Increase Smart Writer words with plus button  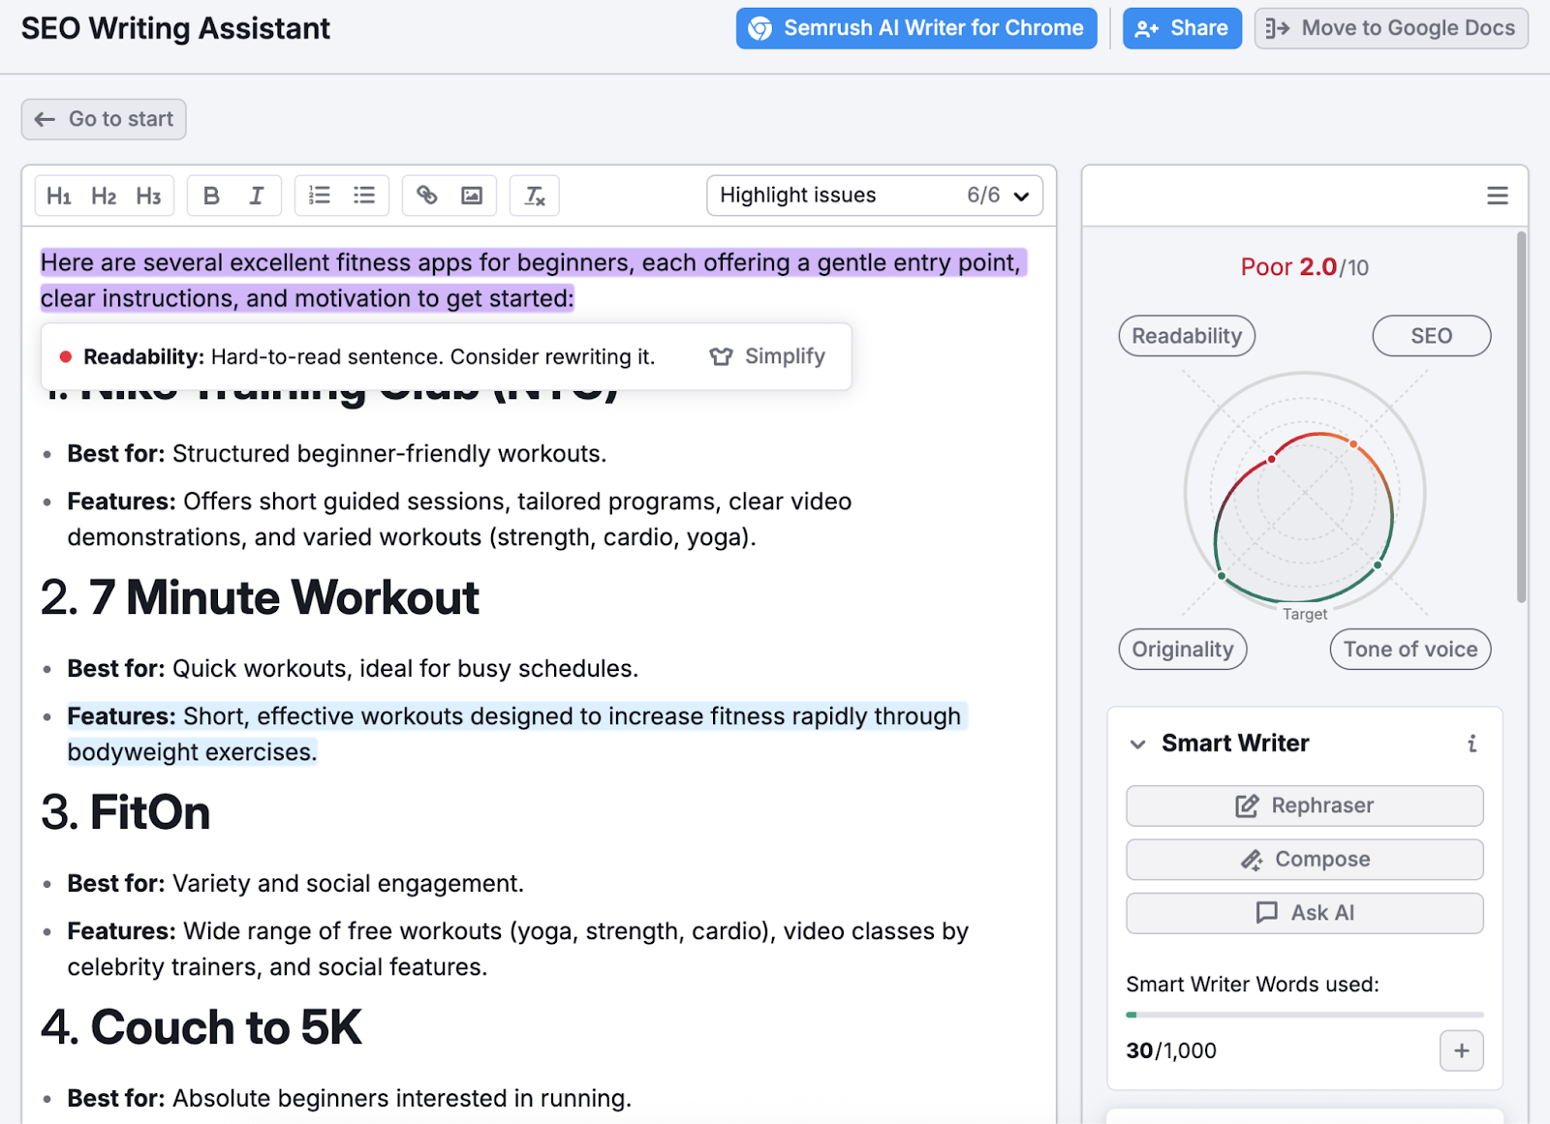[1461, 1050]
